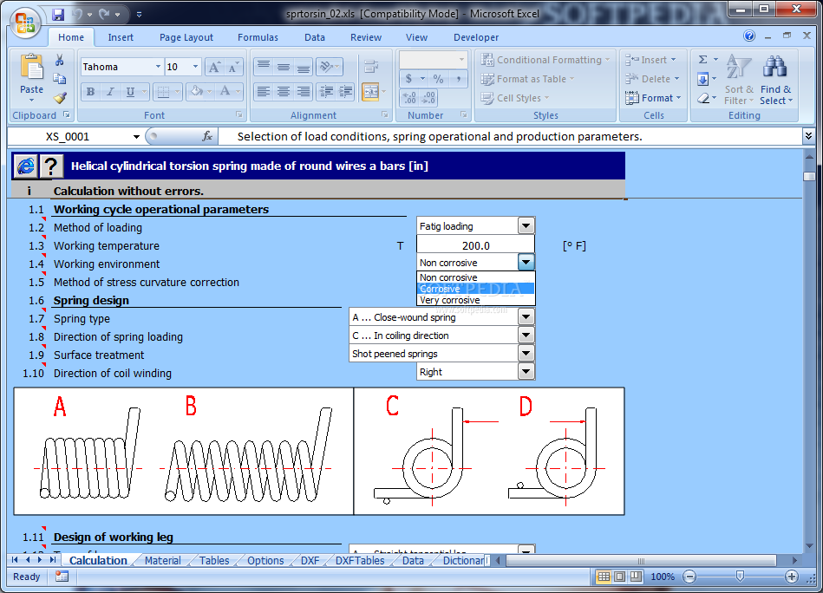The width and height of the screenshot is (823, 593).
Task: Set top vertical alignment
Action: pyautogui.click(x=264, y=67)
